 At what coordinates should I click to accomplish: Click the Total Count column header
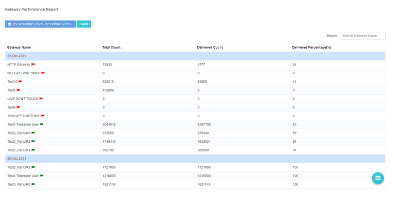(x=111, y=47)
